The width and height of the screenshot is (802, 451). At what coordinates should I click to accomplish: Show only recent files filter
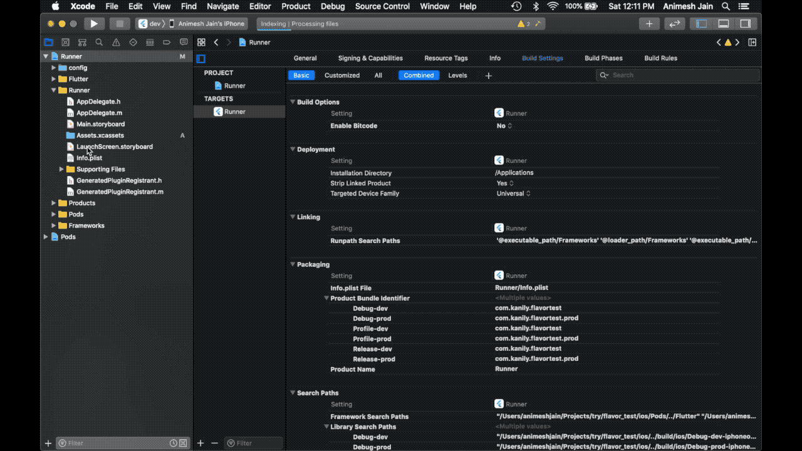coord(173,443)
